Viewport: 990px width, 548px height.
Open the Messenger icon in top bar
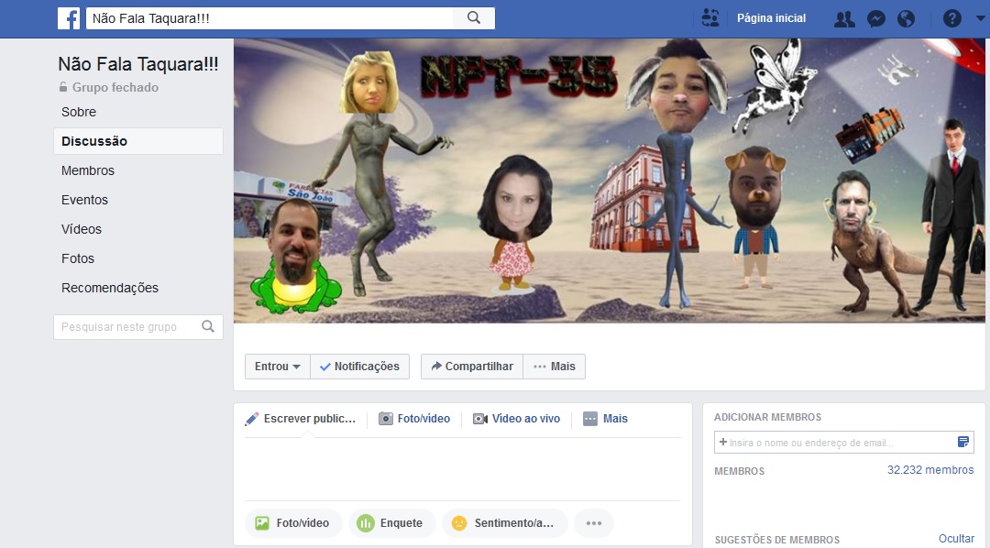[x=875, y=17]
